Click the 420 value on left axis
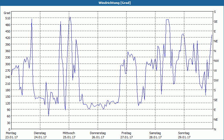Image resolution: width=224 pixels, height=140 pixels. click(8, 38)
